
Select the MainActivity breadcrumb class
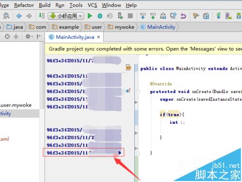[158, 27]
